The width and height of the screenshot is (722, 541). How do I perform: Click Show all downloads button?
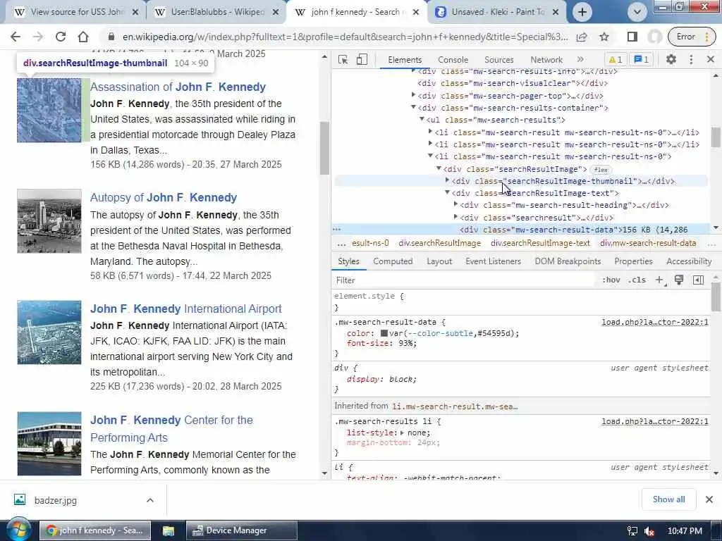point(668,499)
